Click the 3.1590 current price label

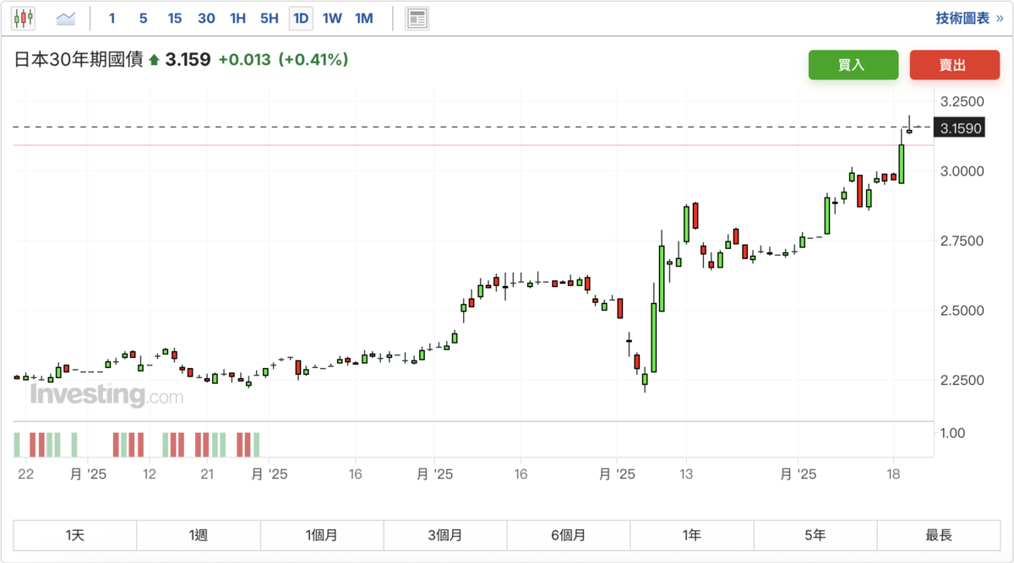(961, 128)
